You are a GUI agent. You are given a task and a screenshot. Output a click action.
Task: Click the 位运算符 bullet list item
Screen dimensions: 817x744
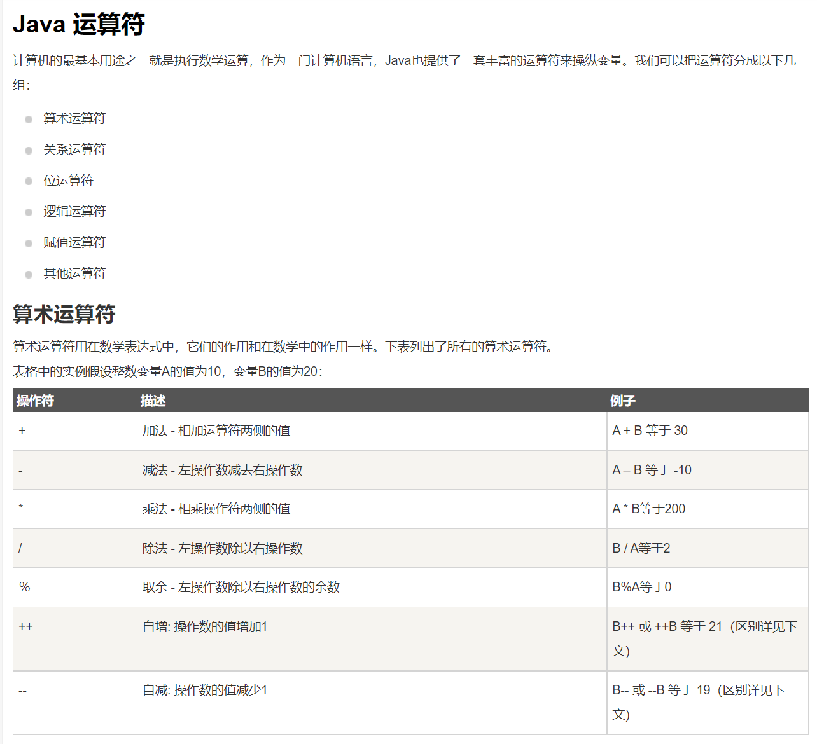coord(68,181)
